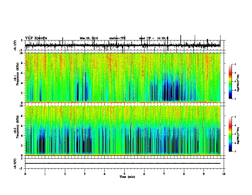Click the ch.2 colorbar log(PSD) unit label
Viewport: 252px width, 195px height.
(x=238, y=135)
